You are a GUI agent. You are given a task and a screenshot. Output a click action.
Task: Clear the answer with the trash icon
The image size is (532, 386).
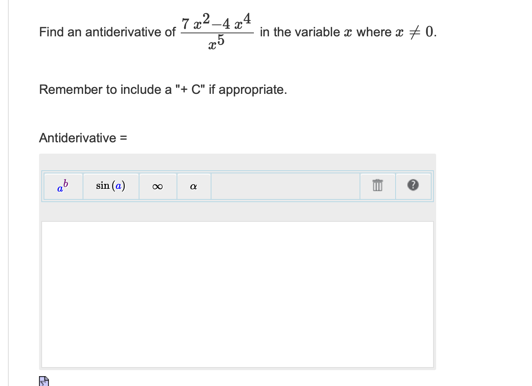point(377,186)
